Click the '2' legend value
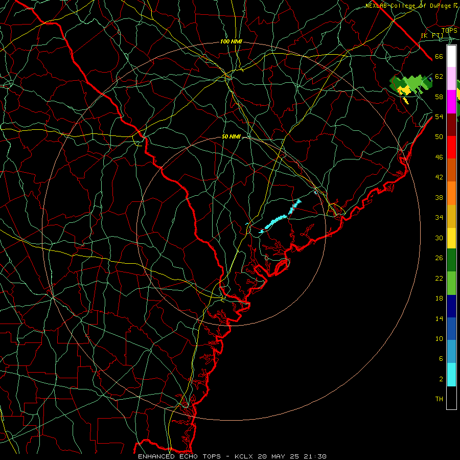Viewport: 460px width, 460px height. 441,379
